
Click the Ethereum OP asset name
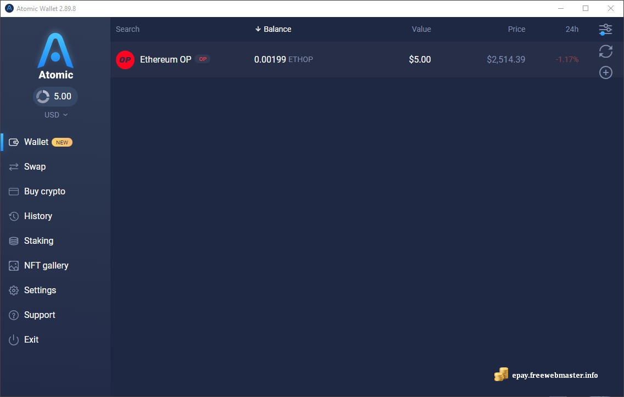click(165, 59)
